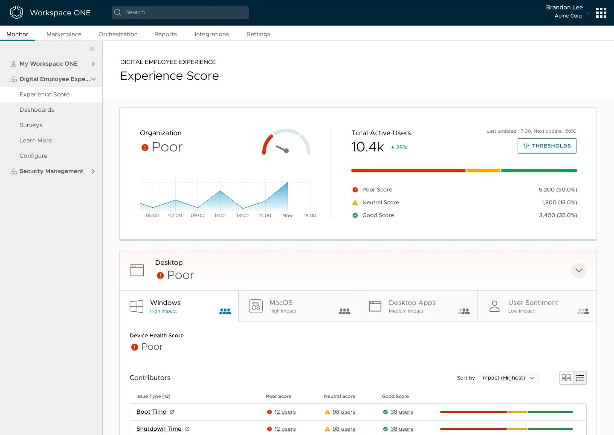Open Shutdown Time issue link
Viewport: 614px width, 435px height.
pyautogui.click(x=159, y=429)
